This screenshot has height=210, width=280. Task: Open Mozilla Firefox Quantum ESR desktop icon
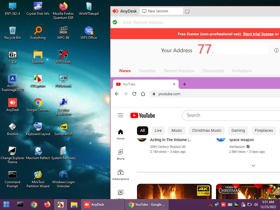[63, 11]
